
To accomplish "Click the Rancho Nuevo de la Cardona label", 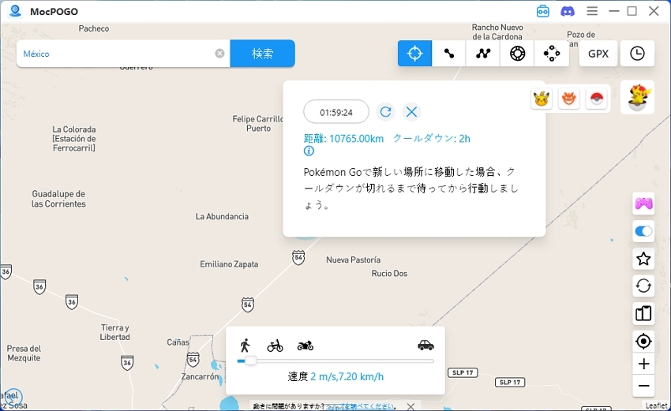I will click(x=497, y=32).
